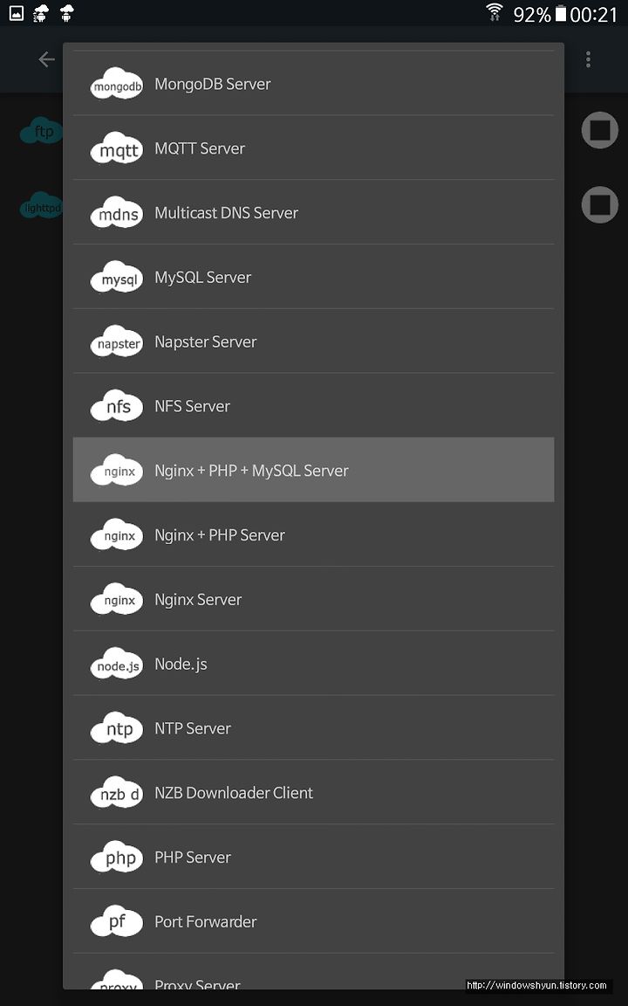
Task: Tap the clock showing 00:21
Action: tap(593, 13)
